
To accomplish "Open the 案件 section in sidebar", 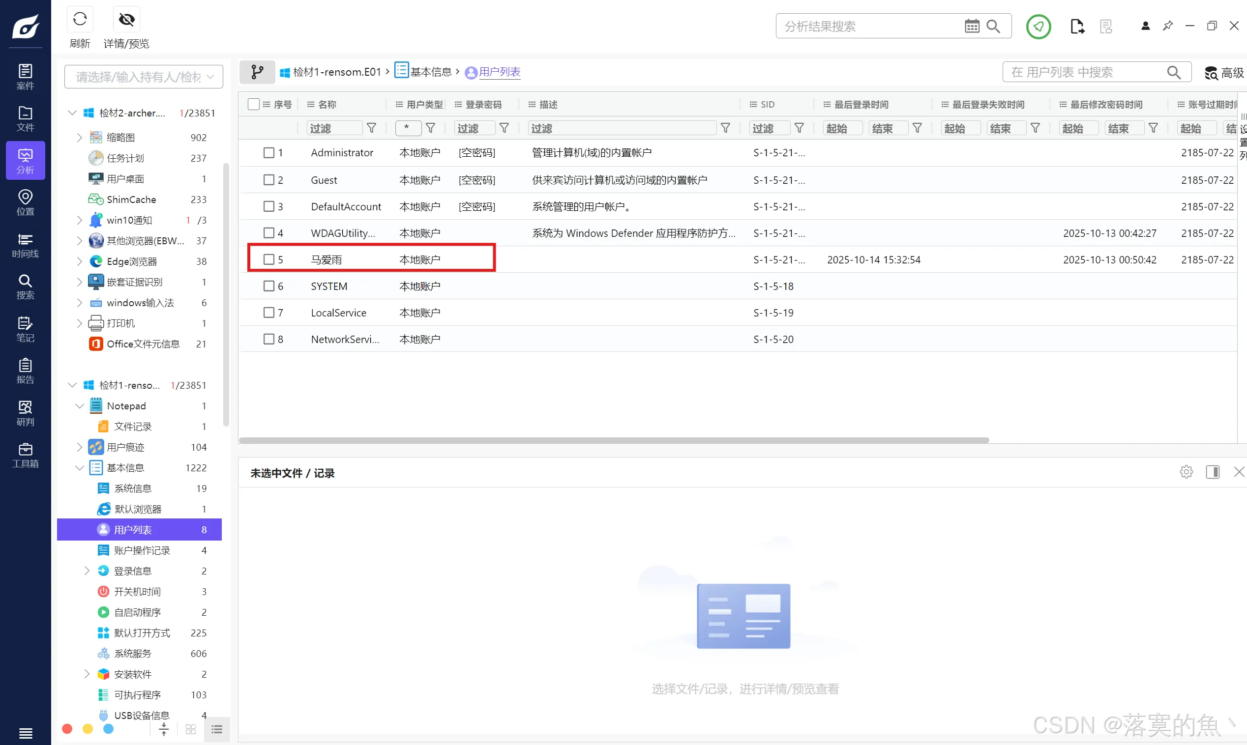I will (x=25, y=77).
